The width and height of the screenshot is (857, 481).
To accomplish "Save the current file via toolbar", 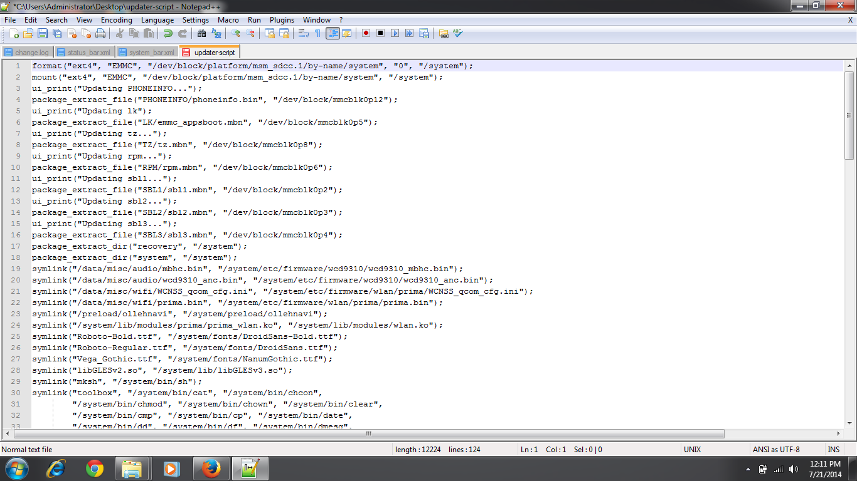I will (43, 33).
